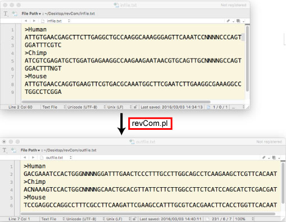
Task: Click Line 7 Col 1 position indicator
Action: pos(19,219)
